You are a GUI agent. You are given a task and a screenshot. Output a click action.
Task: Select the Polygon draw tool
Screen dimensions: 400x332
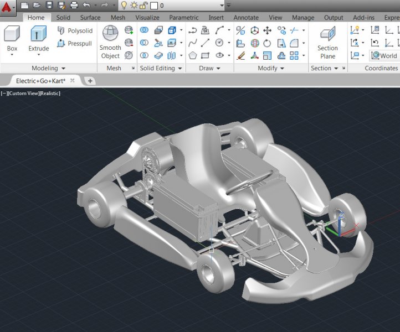click(x=193, y=55)
